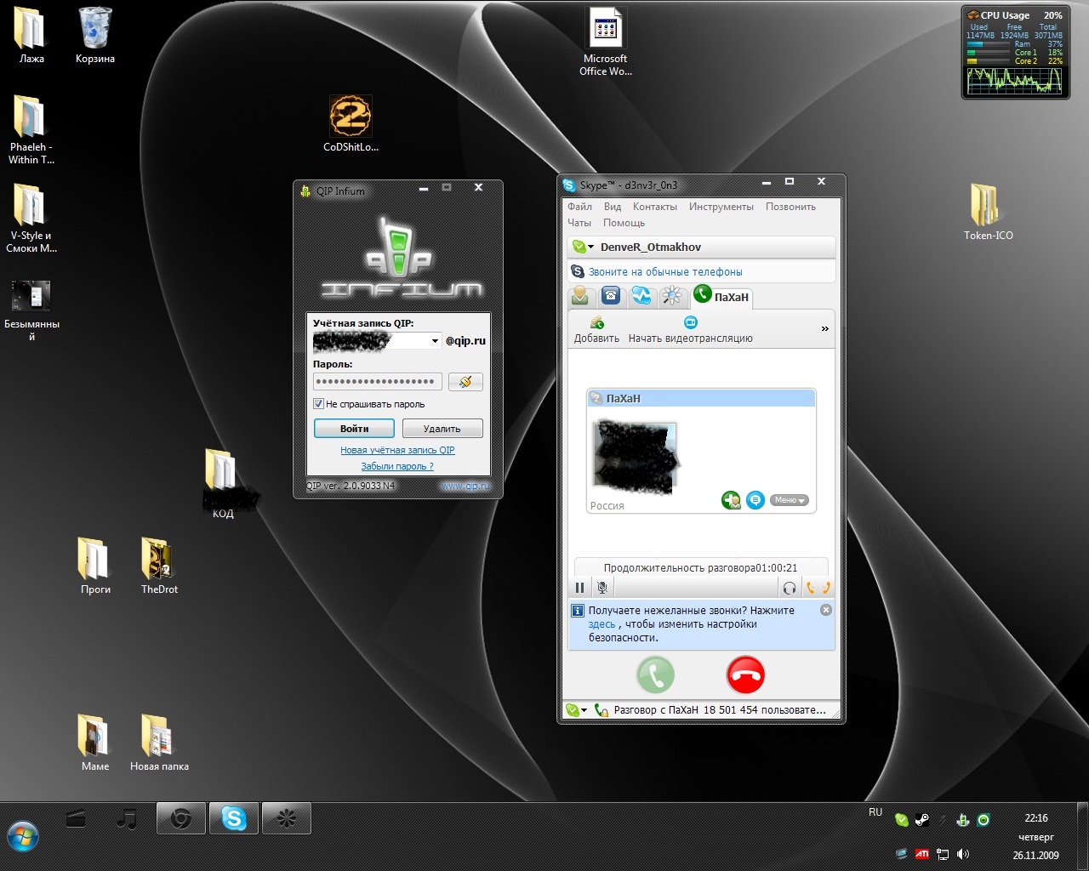Click Chrome icon in taskbar
The width and height of the screenshot is (1089, 871).
click(x=180, y=819)
